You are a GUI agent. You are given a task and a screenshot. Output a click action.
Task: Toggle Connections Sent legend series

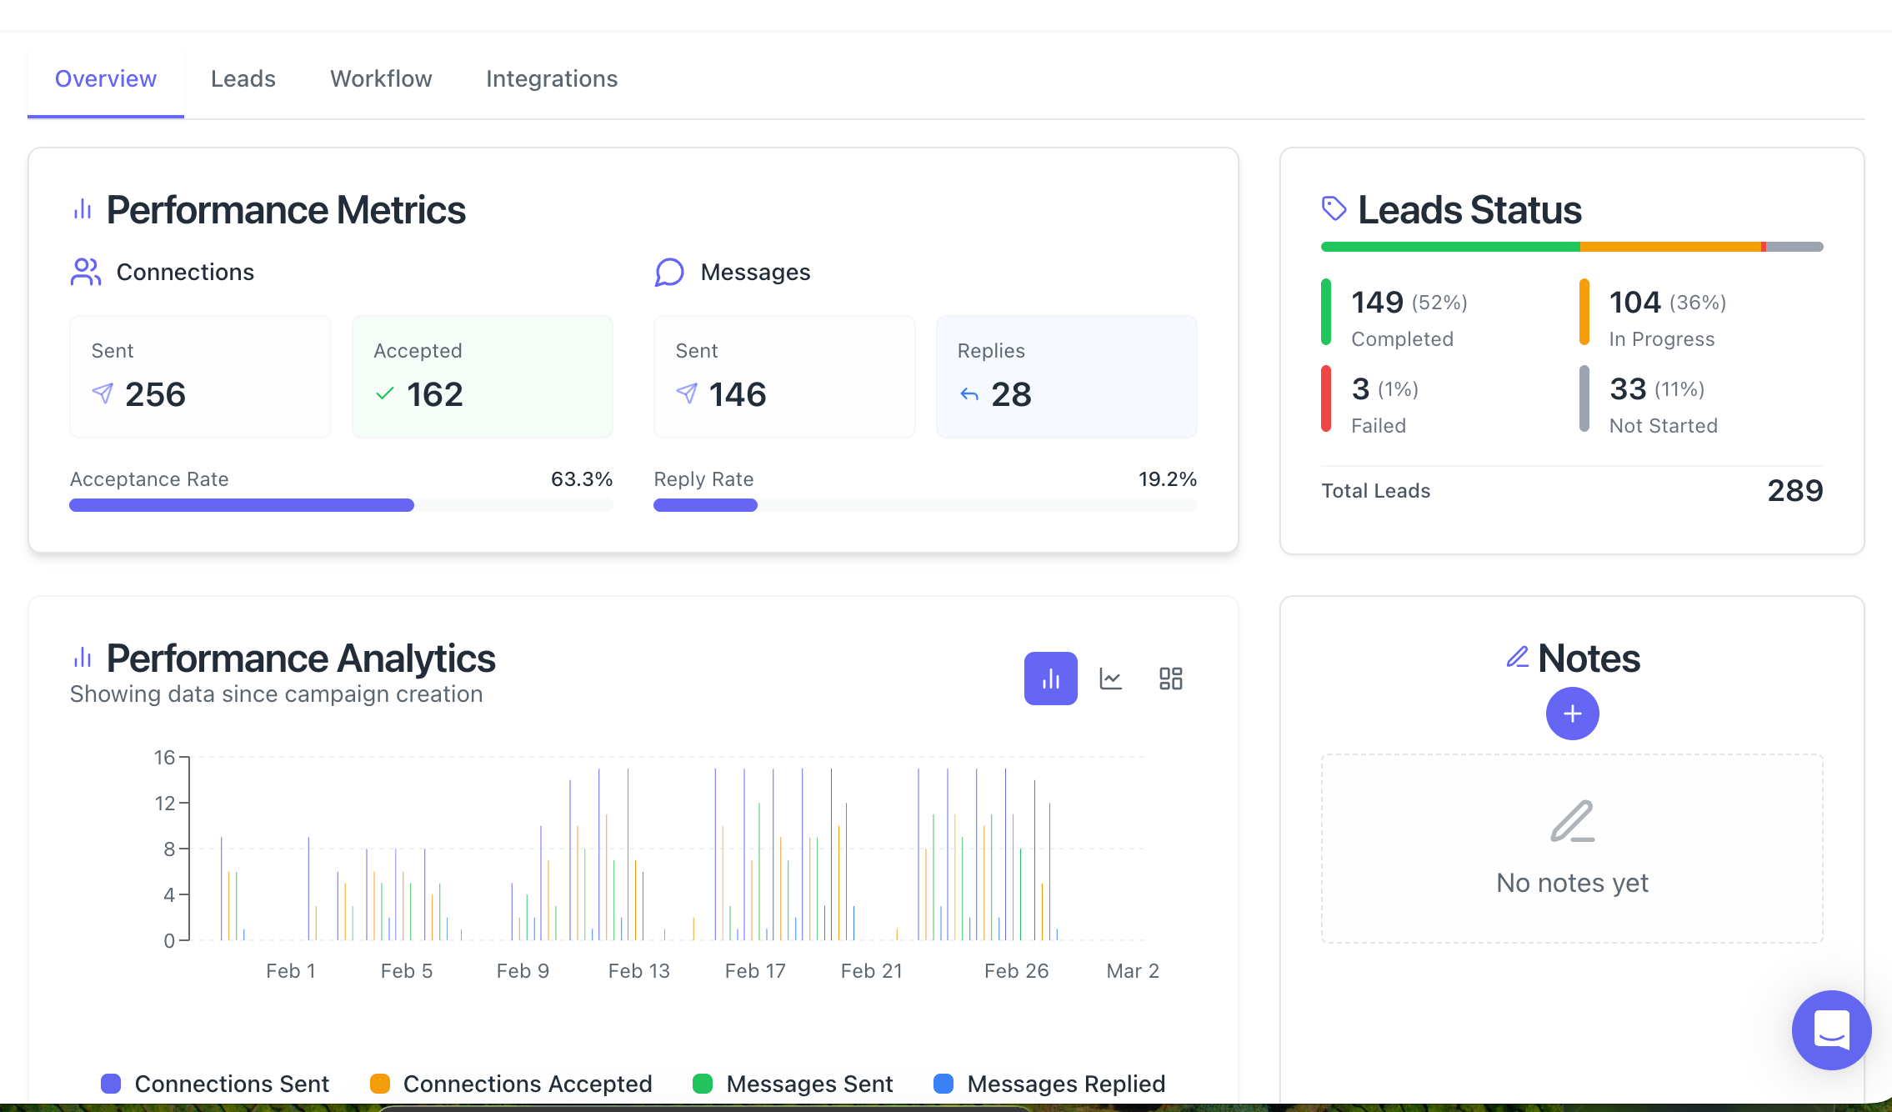215,1084
